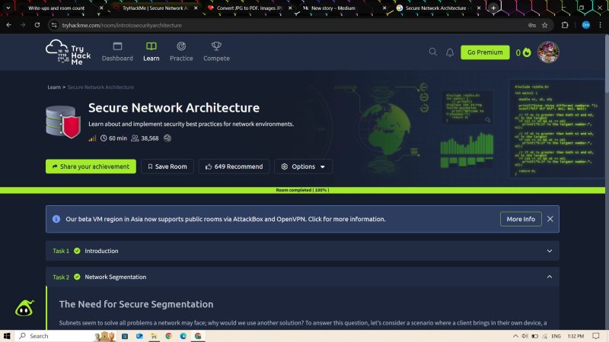Click the Task 2 Network Segmentation title
Image resolution: width=609 pixels, height=342 pixels.
click(116, 277)
